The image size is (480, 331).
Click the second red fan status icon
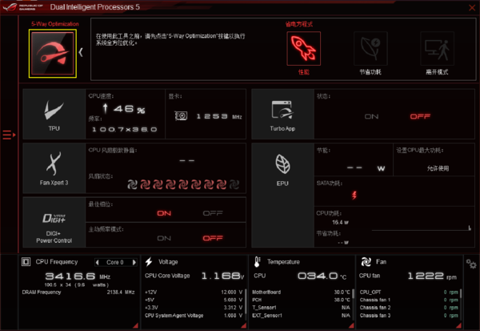point(158,184)
